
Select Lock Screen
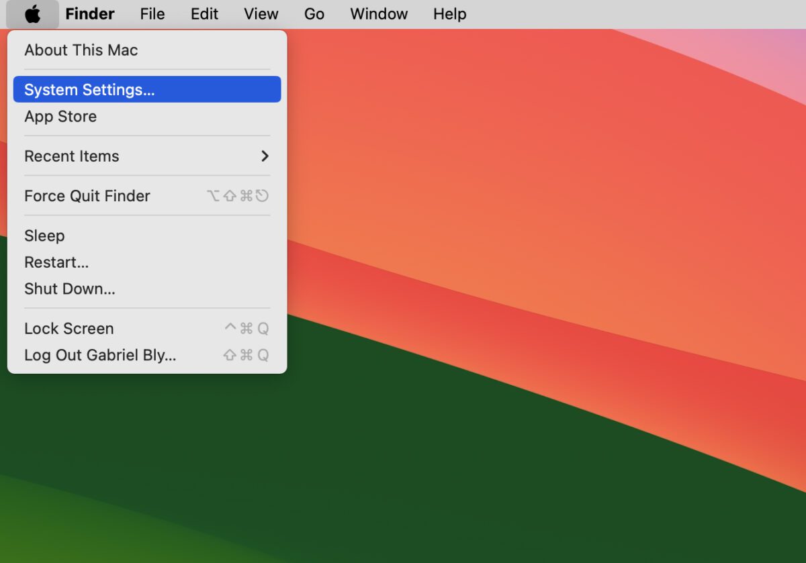[147, 328]
